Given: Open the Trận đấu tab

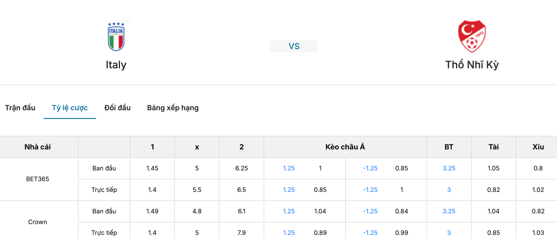Looking at the screenshot, I should pyautogui.click(x=20, y=108).
